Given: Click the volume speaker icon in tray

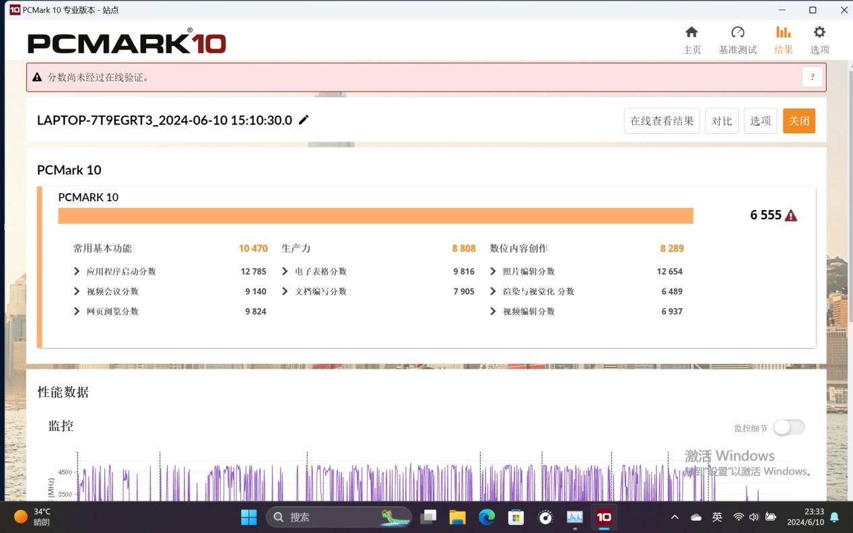Looking at the screenshot, I should point(753,517).
